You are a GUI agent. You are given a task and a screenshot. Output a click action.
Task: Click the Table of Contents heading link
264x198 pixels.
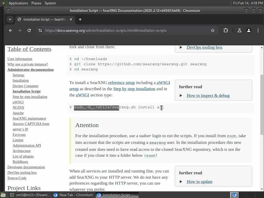(x=29, y=49)
